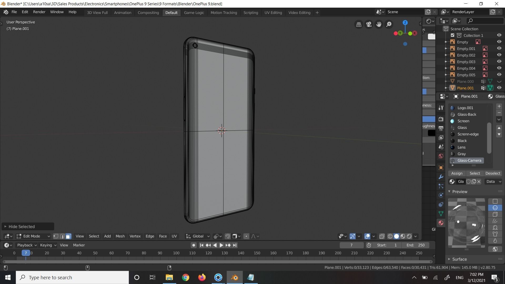The height and width of the screenshot is (284, 505).
Task: Switch to wireframe viewport shading
Action: click(x=390, y=236)
